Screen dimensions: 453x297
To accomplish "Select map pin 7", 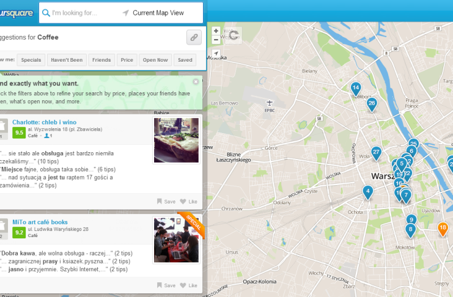I will pos(406,196).
